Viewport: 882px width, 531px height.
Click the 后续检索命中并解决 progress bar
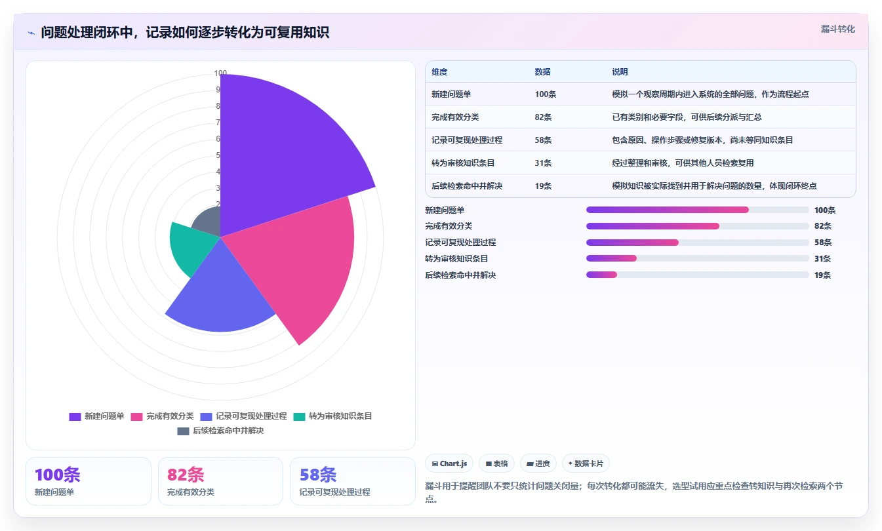tap(697, 275)
